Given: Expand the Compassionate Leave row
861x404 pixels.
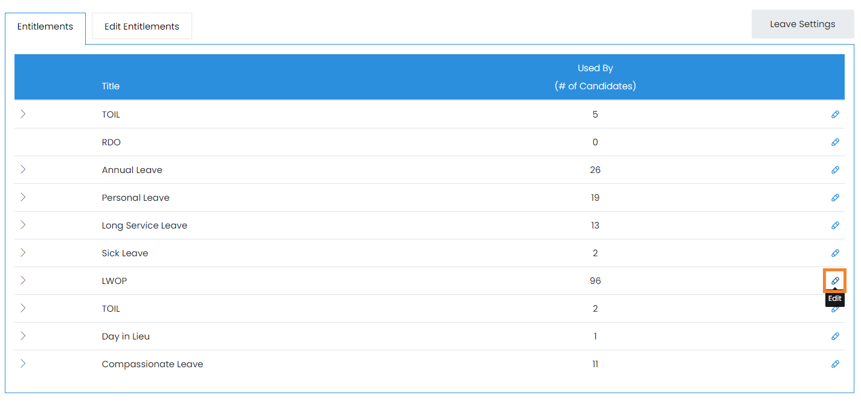Looking at the screenshot, I should click(x=23, y=364).
